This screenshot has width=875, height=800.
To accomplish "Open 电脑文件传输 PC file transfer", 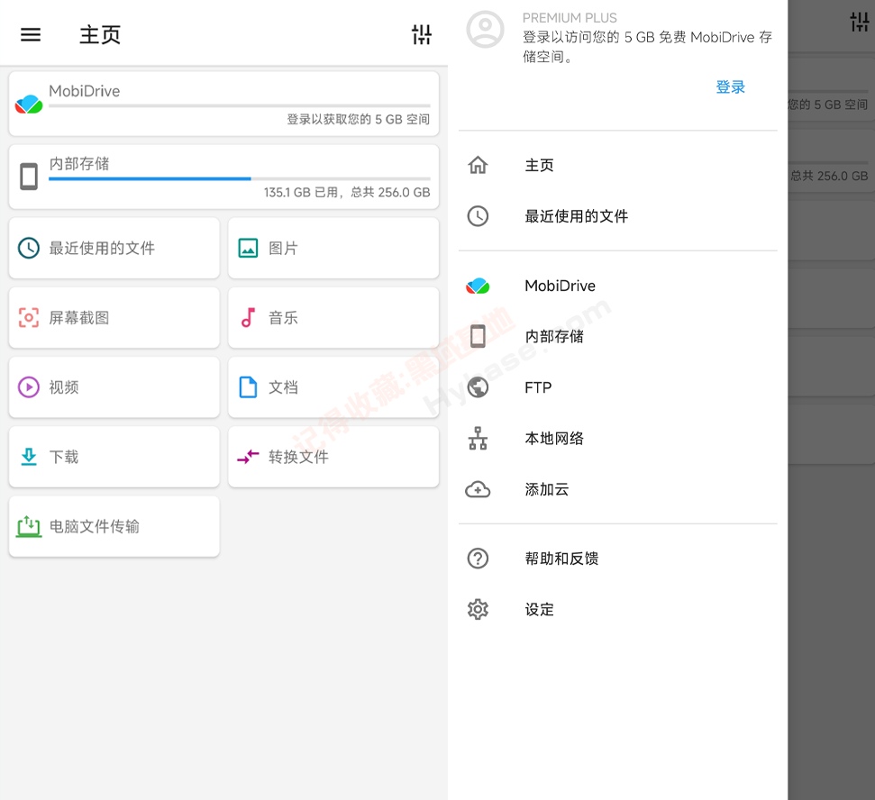I will click(114, 526).
